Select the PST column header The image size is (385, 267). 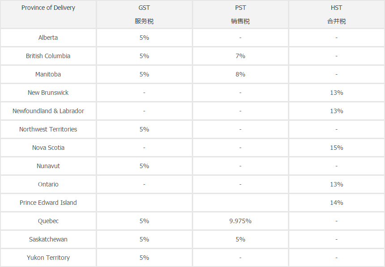pos(241,14)
